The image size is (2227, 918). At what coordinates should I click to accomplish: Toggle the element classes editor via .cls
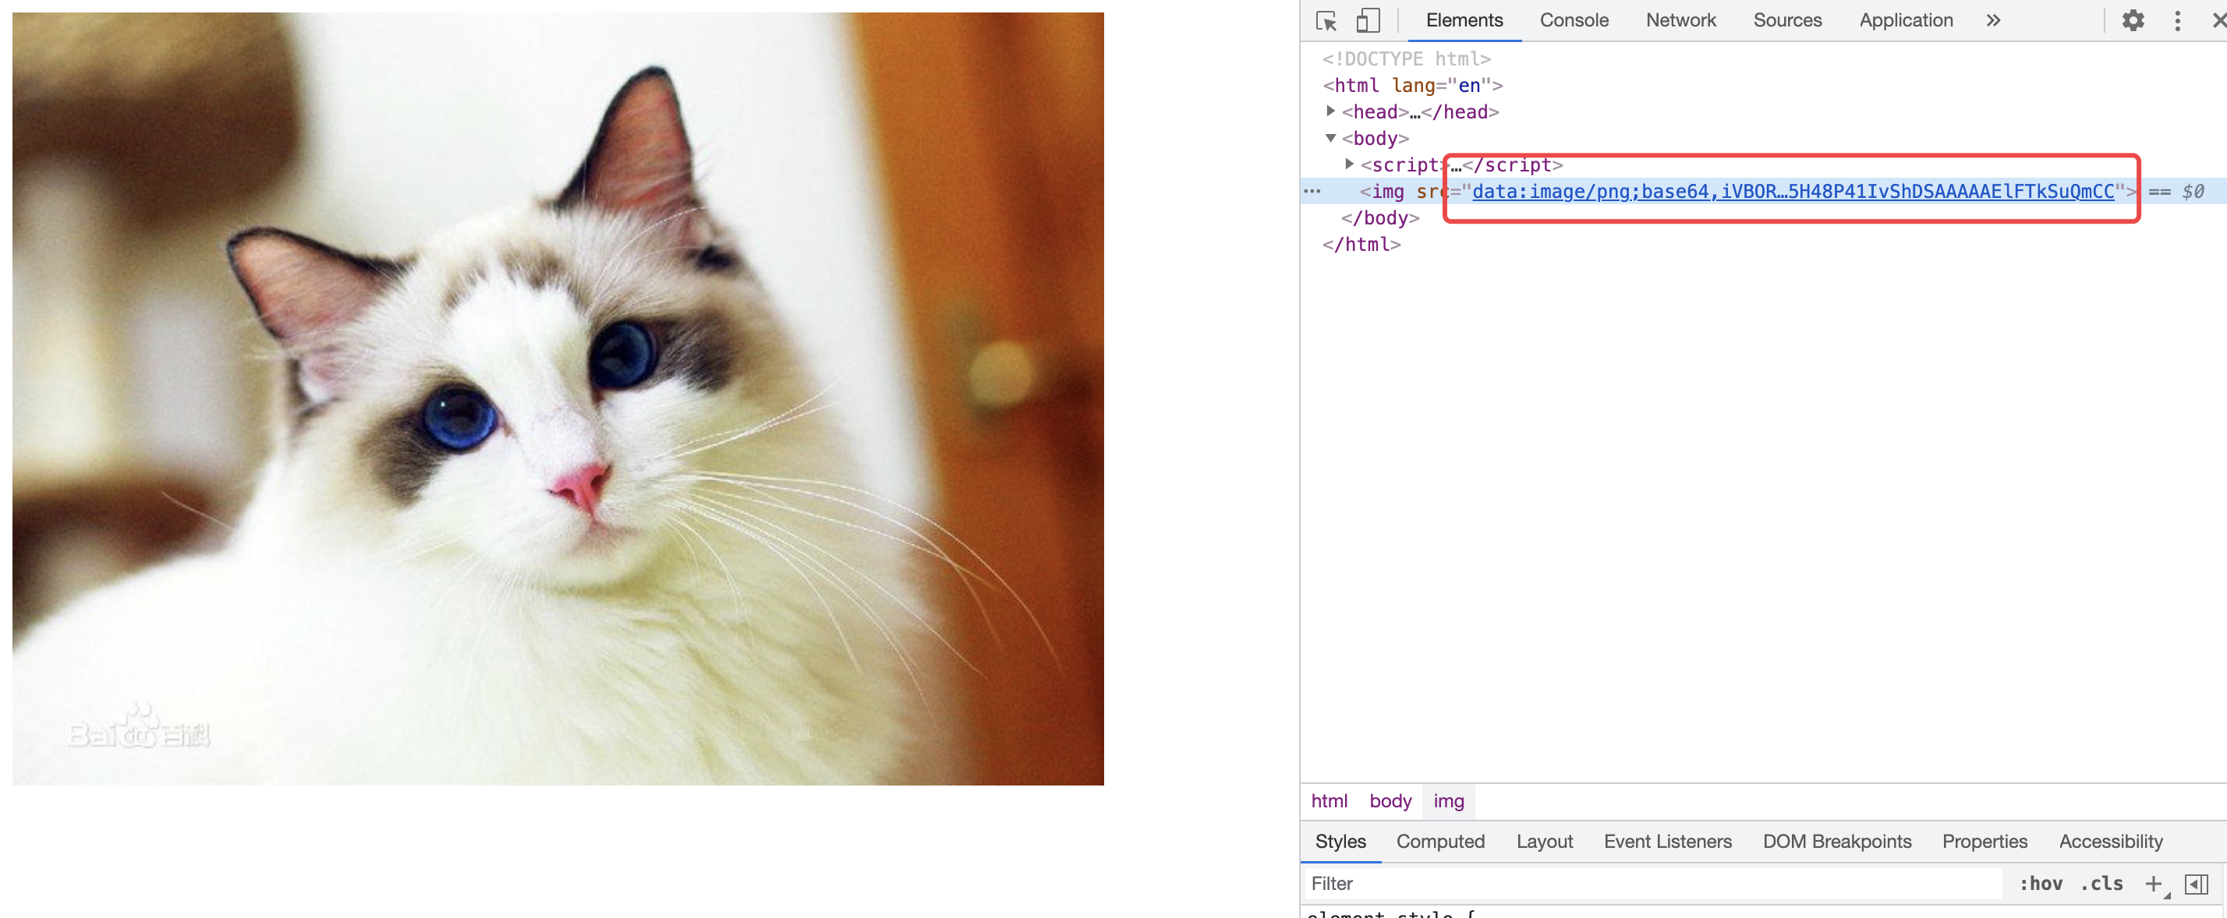2102,884
